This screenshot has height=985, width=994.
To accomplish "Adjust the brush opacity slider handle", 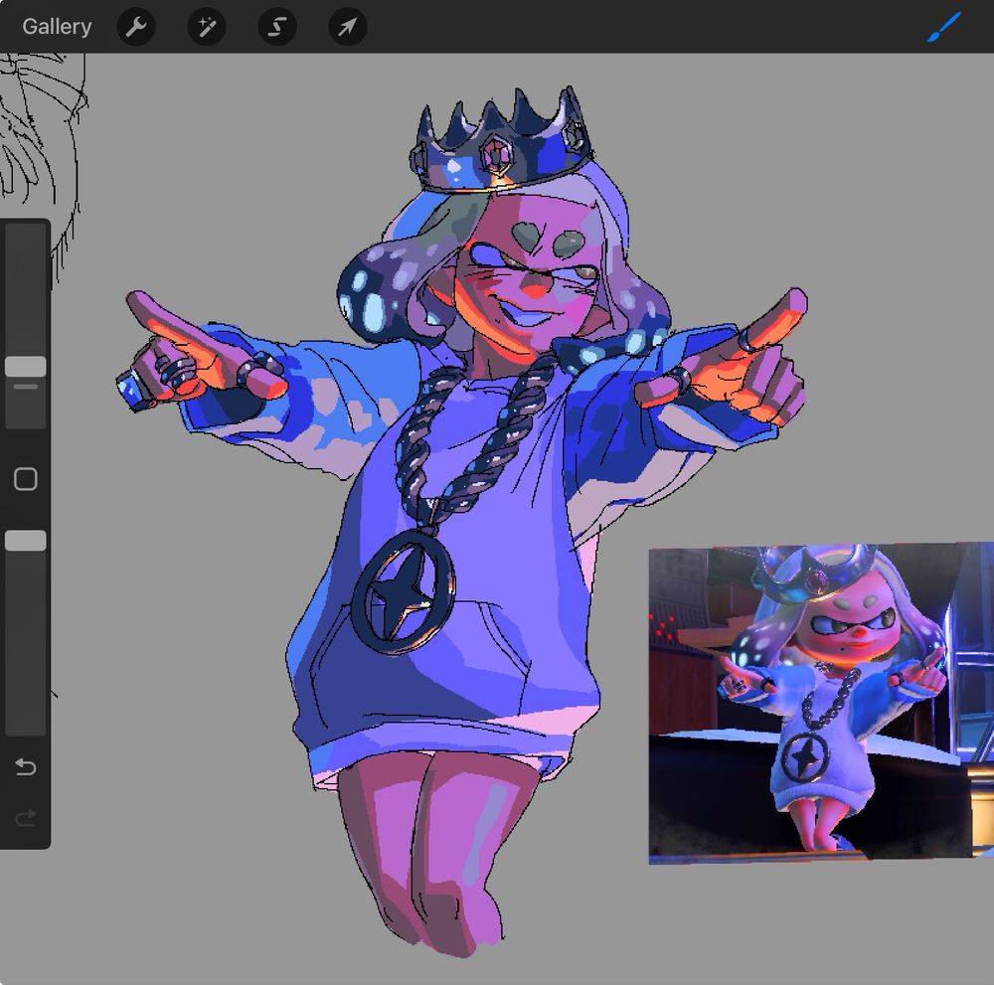I will [26, 541].
